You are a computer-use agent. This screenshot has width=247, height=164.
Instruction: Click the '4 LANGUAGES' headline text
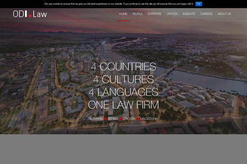[123, 92]
